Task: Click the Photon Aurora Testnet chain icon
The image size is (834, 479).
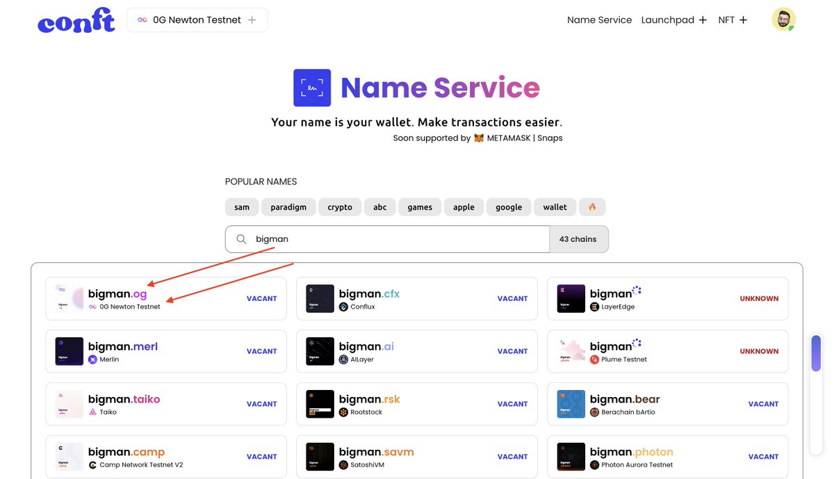Action: 594,465
